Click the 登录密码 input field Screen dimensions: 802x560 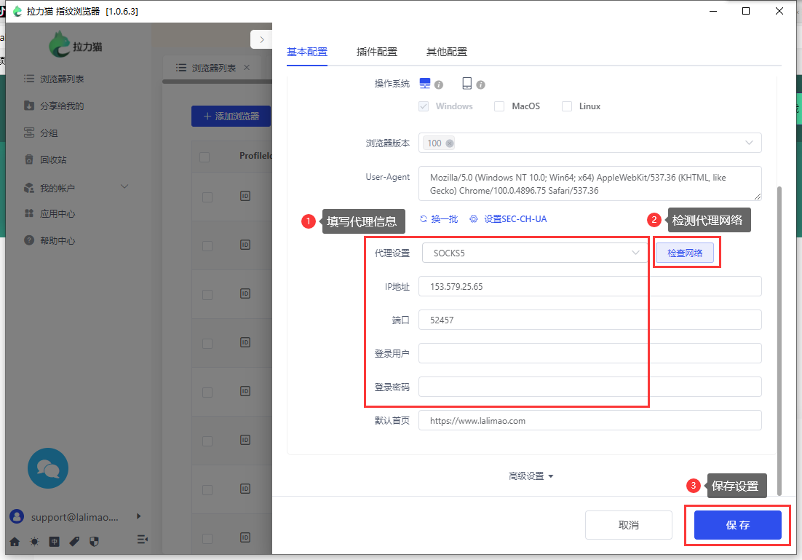[x=589, y=387]
